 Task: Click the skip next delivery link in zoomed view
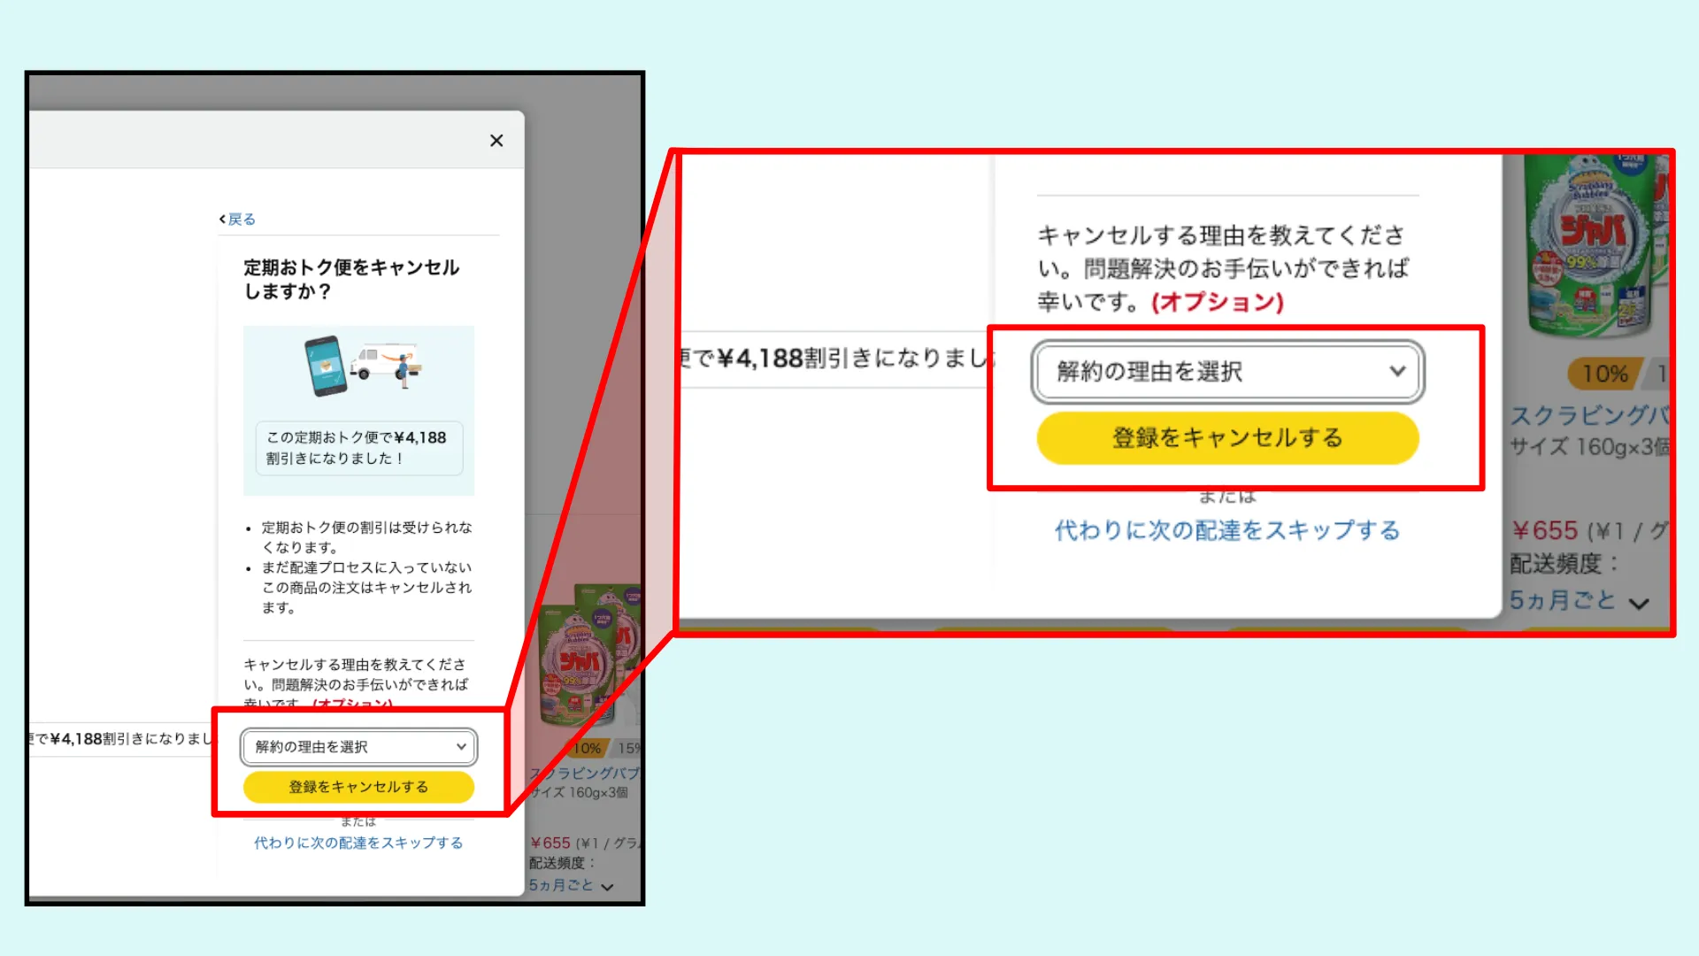pyautogui.click(x=1226, y=529)
